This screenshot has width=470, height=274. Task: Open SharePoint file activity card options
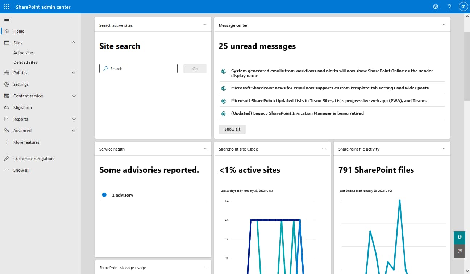tap(443, 149)
